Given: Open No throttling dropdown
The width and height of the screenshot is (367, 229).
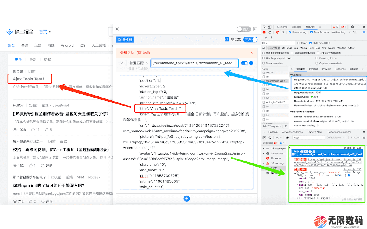Looking at the screenshot, I should [x=341, y=32].
